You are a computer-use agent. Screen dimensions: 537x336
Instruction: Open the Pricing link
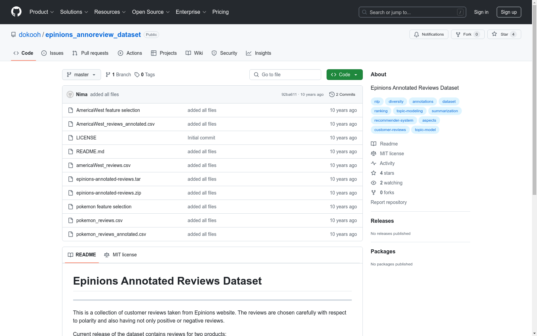[x=221, y=12]
